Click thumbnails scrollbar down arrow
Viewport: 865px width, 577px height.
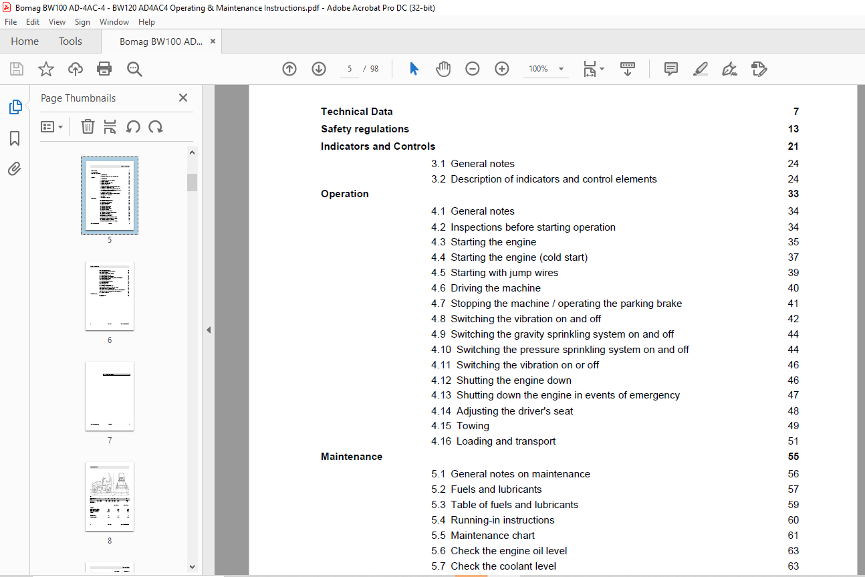click(x=193, y=566)
